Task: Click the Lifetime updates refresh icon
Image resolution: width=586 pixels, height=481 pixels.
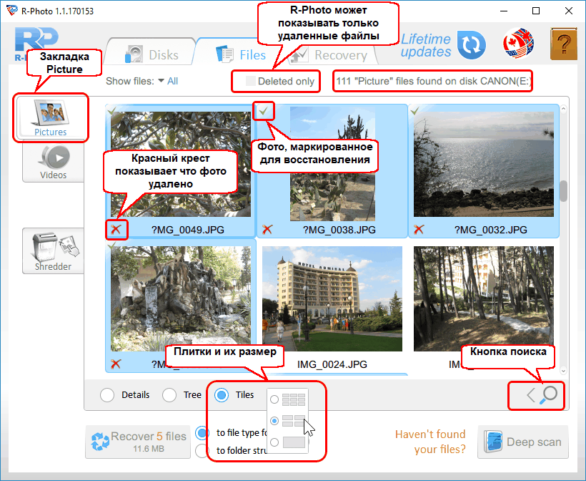Action: [x=470, y=46]
